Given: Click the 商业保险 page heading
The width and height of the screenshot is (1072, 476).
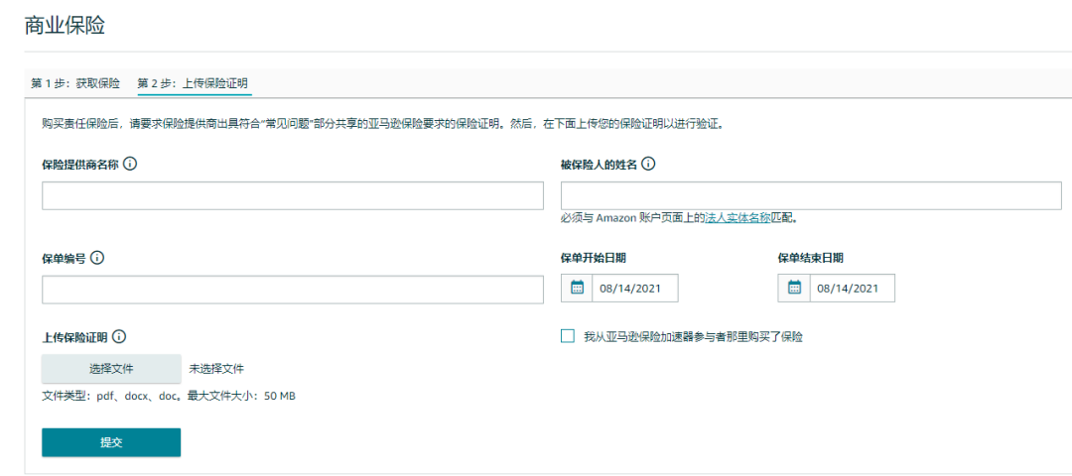Looking at the screenshot, I should pos(66,27).
